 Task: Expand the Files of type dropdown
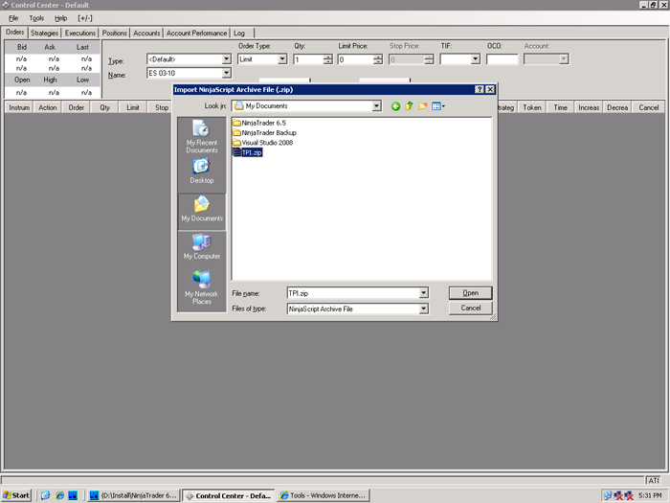click(x=423, y=309)
